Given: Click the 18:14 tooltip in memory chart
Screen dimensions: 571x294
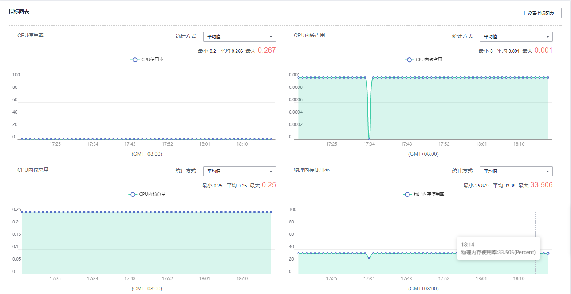Looking at the screenshot, I should tap(498, 249).
